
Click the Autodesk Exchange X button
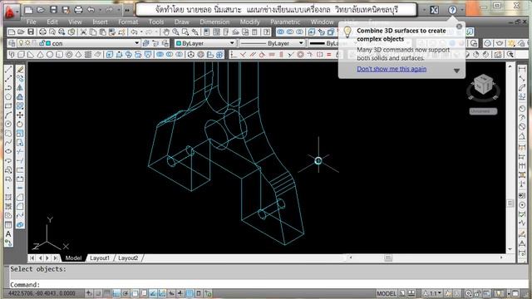pyautogui.click(x=434, y=10)
